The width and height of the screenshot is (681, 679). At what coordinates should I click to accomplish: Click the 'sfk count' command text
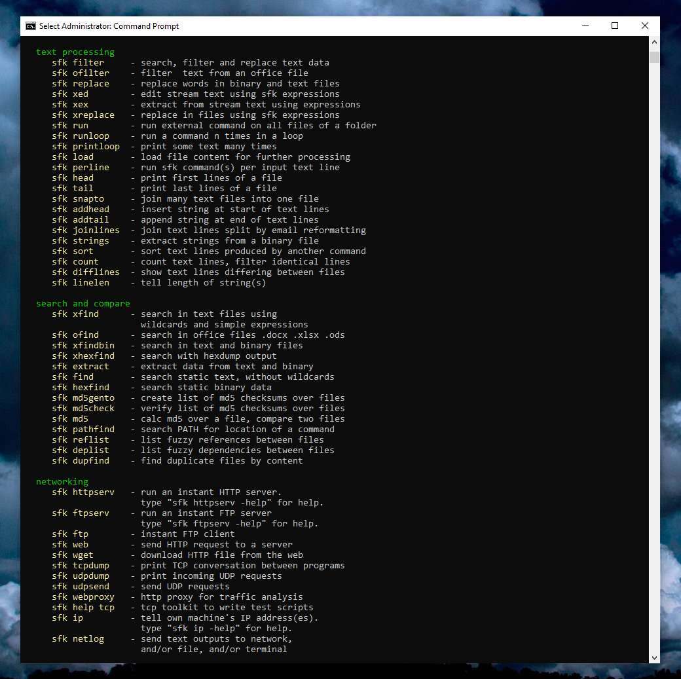(x=75, y=261)
